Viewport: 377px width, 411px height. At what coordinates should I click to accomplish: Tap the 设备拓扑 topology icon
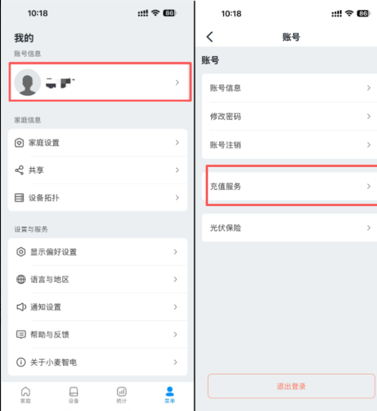click(x=19, y=198)
